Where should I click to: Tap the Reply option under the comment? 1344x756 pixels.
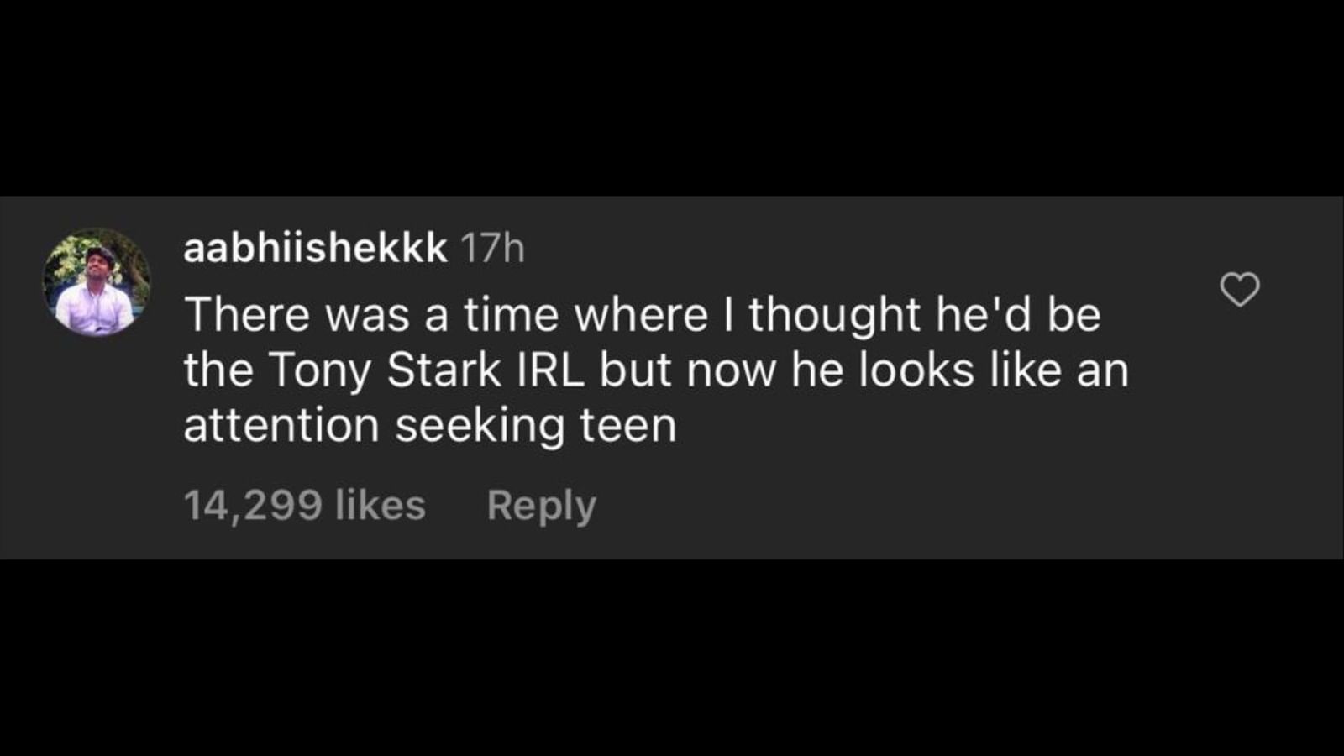pyautogui.click(x=542, y=504)
